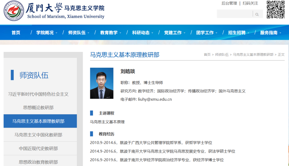Click the search magnifier icon
This screenshot has width=289, height=166.
tap(257, 14)
